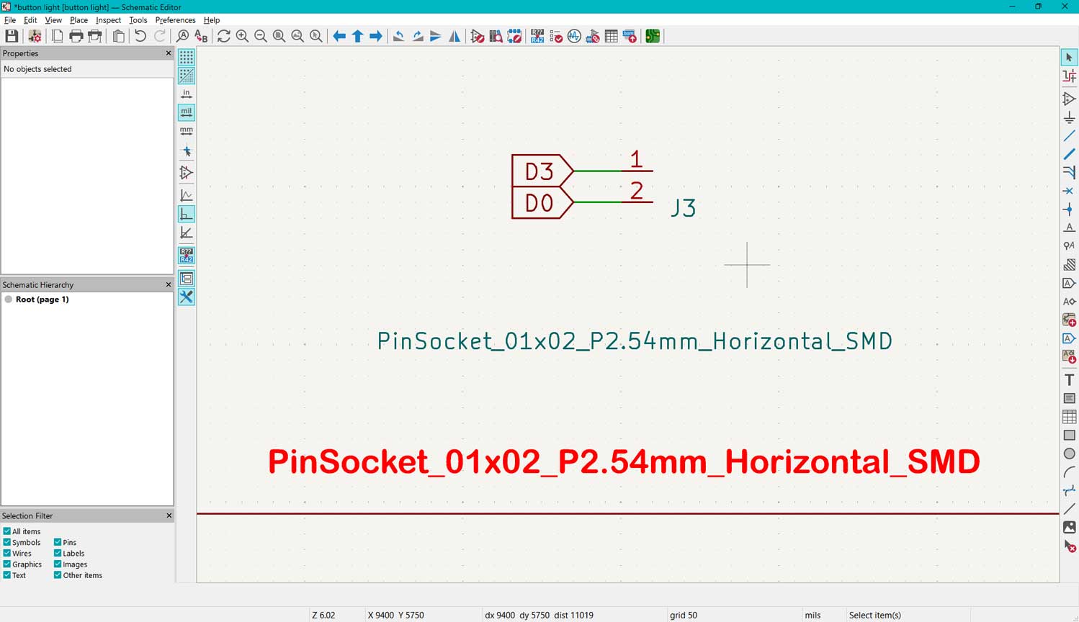Click the D3 label on the schematic
Screen dimensions: 1079x622
click(539, 171)
